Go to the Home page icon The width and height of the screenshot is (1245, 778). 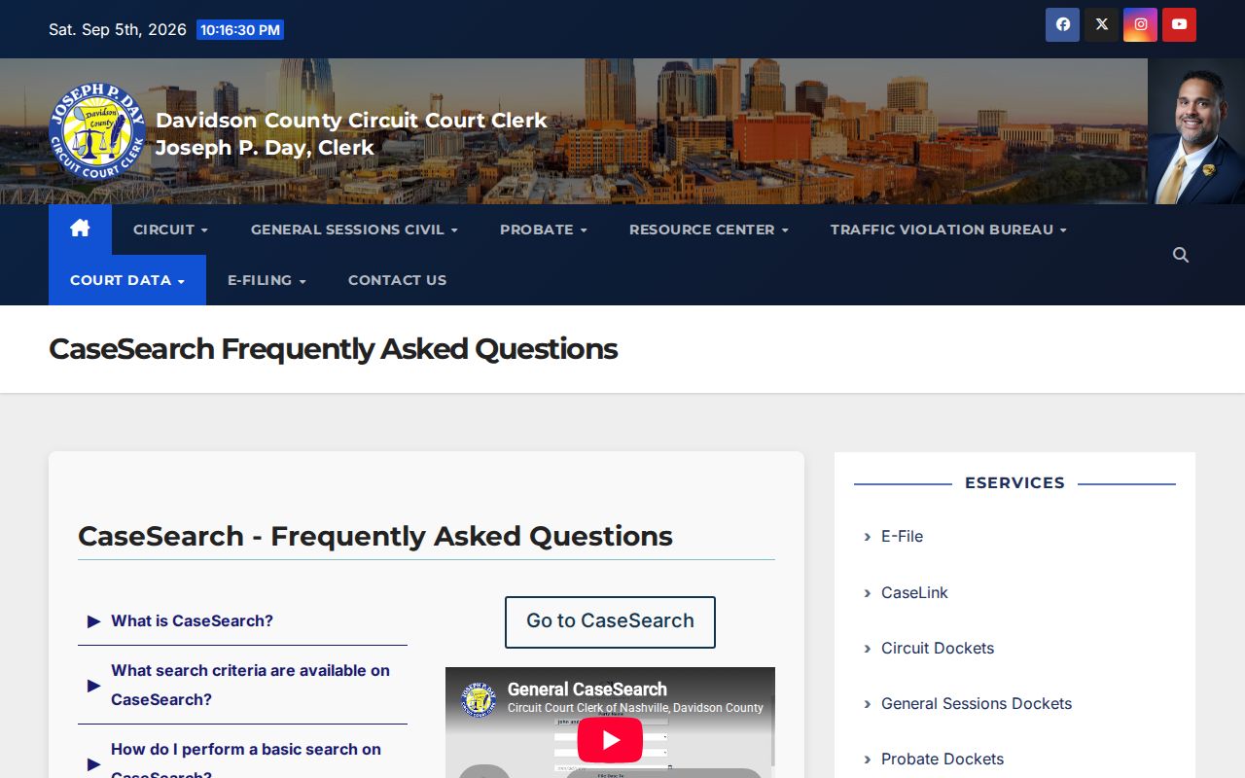(80, 230)
